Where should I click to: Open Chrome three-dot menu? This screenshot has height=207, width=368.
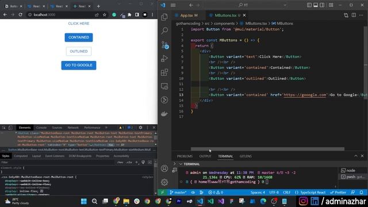tap(152, 15)
